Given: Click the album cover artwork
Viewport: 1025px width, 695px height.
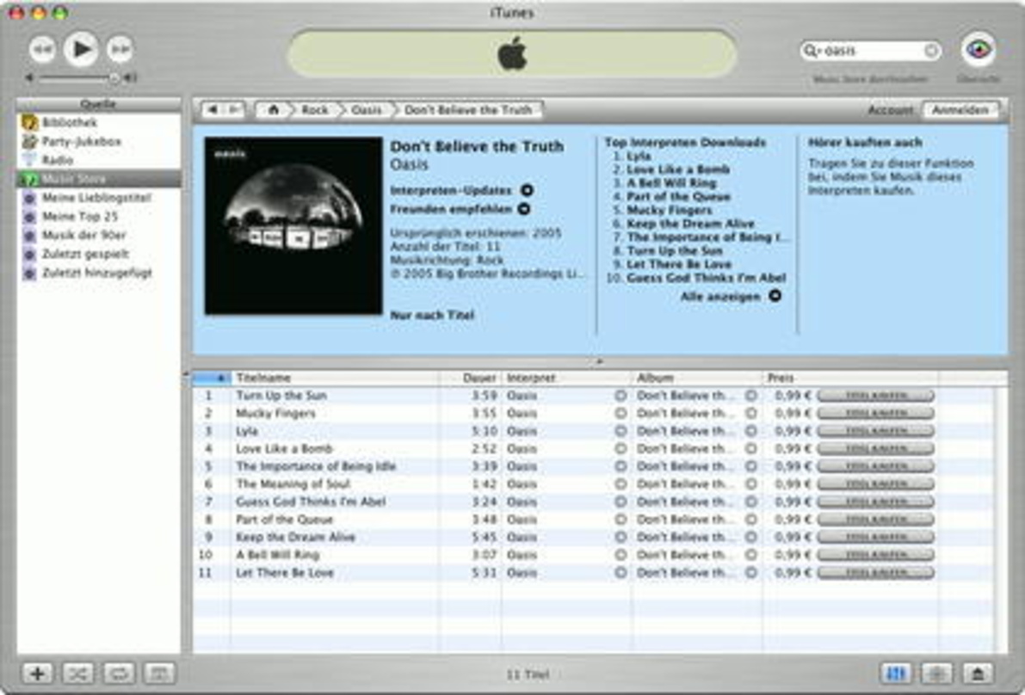Looking at the screenshot, I should [293, 226].
